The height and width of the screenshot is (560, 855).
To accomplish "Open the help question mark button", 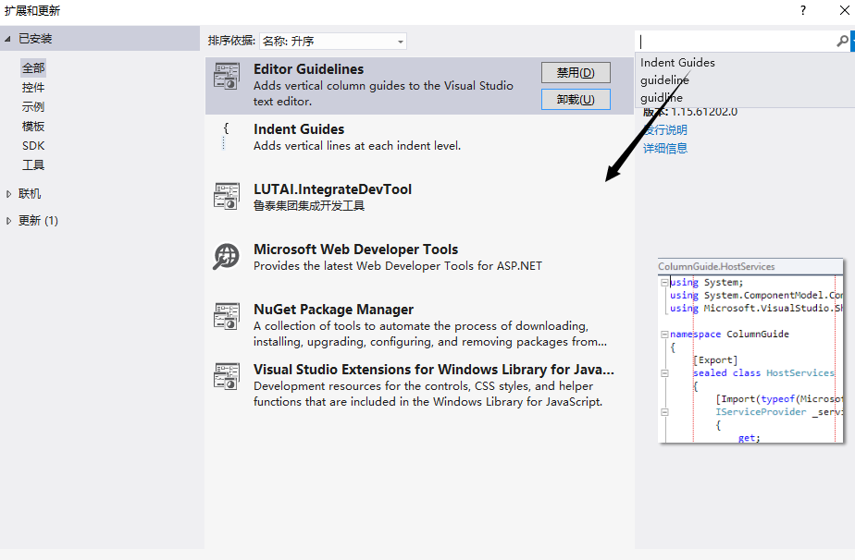I will click(x=802, y=10).
